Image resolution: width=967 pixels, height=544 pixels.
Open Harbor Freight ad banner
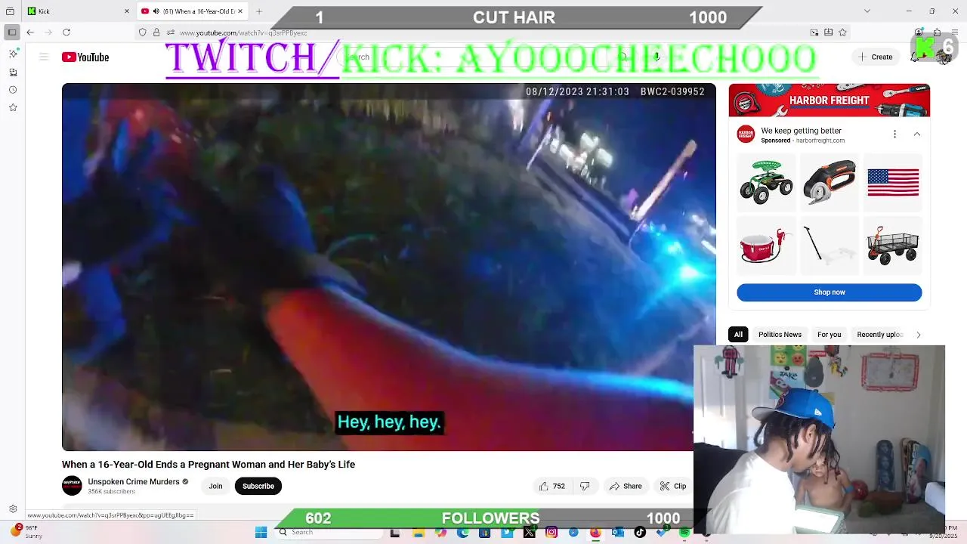point(829,100)
